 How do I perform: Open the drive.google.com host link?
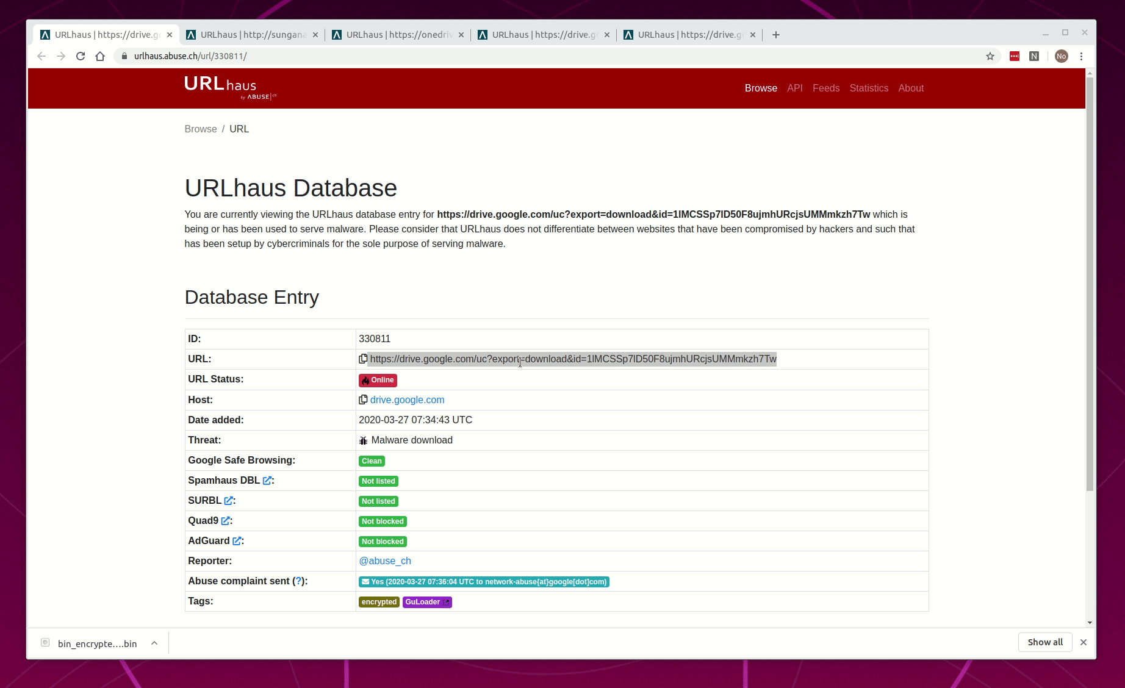pyautogui.click(x=407, y=400)
